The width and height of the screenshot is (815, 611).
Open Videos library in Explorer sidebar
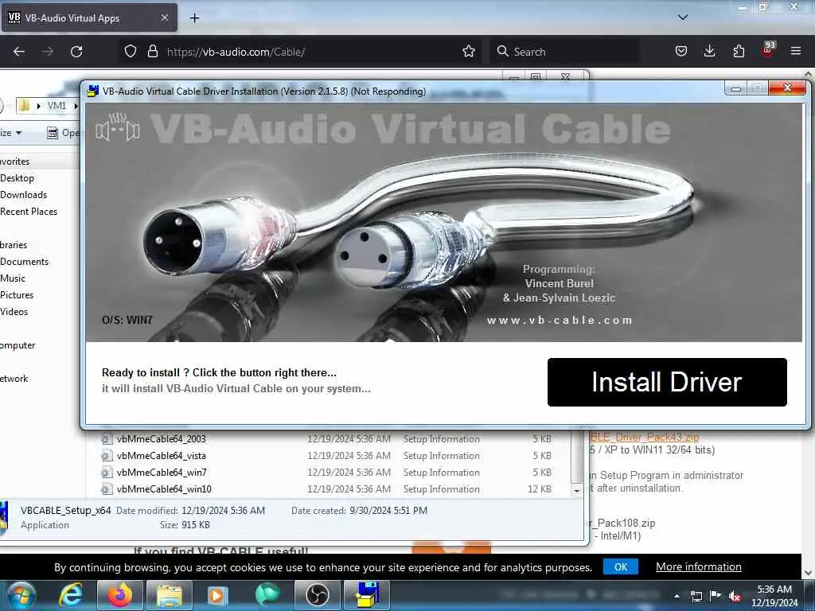pos(14,312)
